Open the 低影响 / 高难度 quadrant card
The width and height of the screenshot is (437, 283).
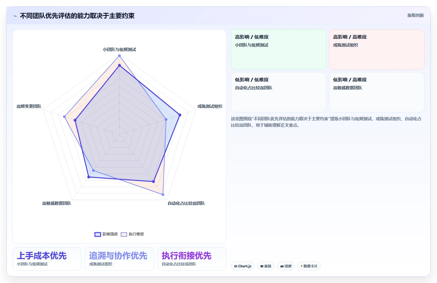point(377,92)
